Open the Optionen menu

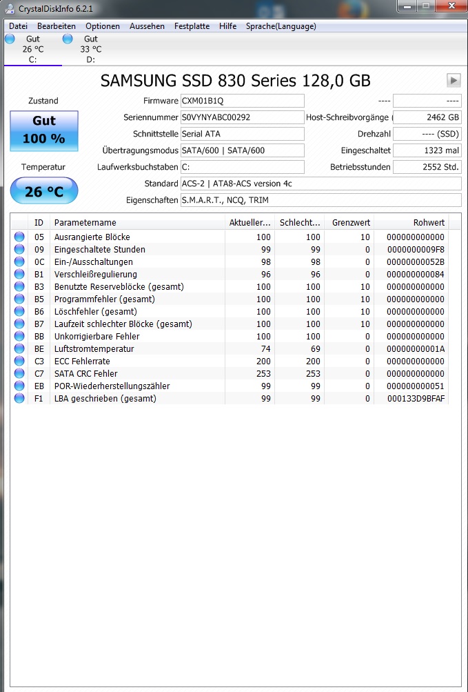pyautogui.click(x=102, y=26)
